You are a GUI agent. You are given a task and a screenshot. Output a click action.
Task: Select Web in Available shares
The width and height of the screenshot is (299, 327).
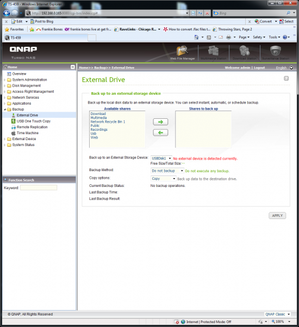[x=94, y=138]
